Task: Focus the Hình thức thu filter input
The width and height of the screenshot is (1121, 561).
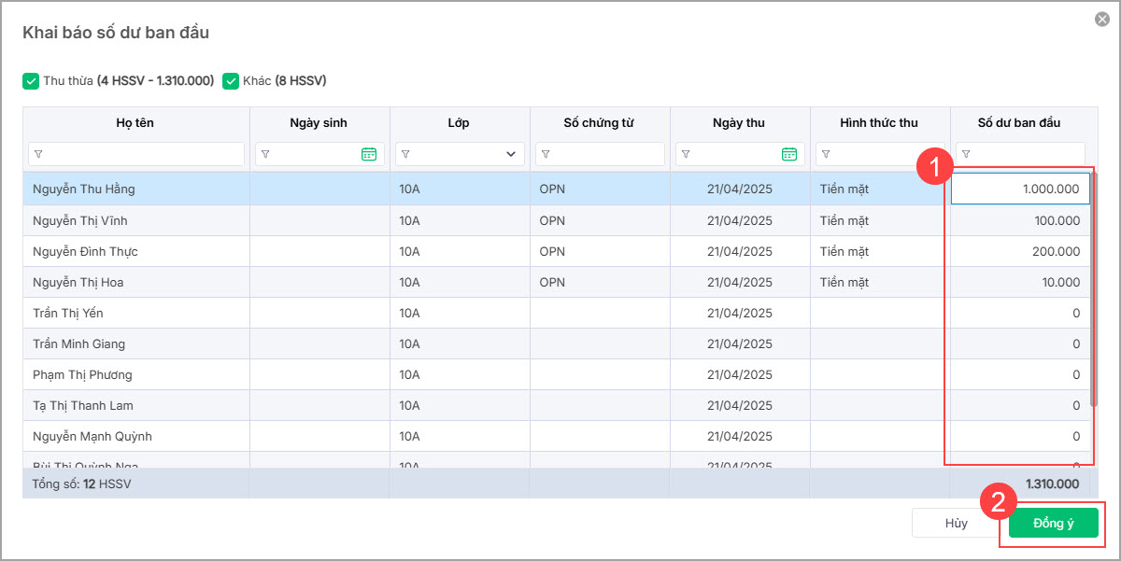Action: coord(880,154)
